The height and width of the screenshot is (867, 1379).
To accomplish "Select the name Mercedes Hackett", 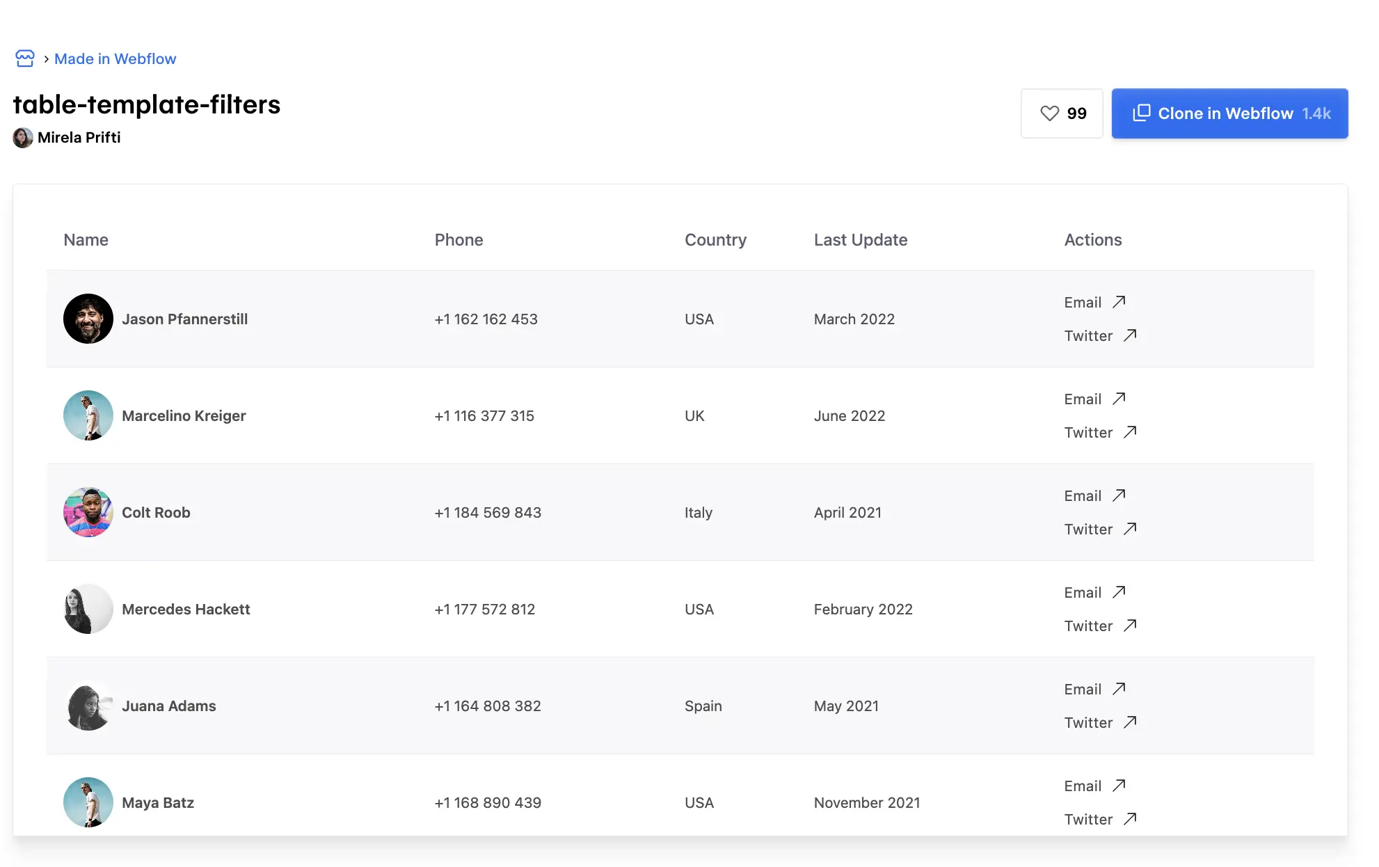I will [186, 609].
